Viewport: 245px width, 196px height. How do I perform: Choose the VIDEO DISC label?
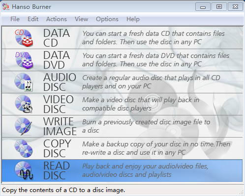59,104
